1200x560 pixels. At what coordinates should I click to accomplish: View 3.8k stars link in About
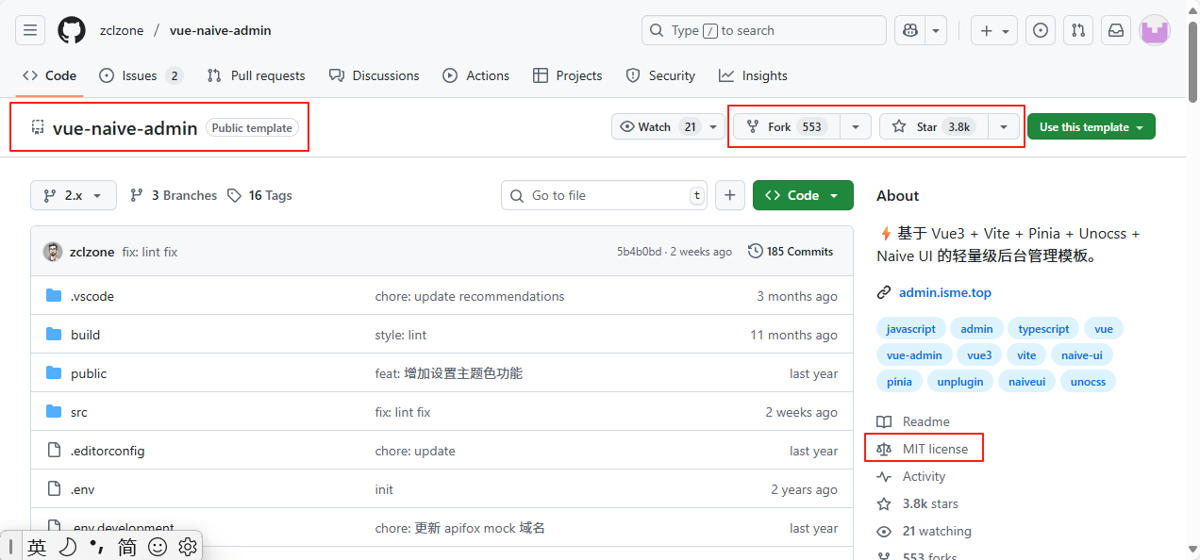pyautogui.click(x=930, y=503)
